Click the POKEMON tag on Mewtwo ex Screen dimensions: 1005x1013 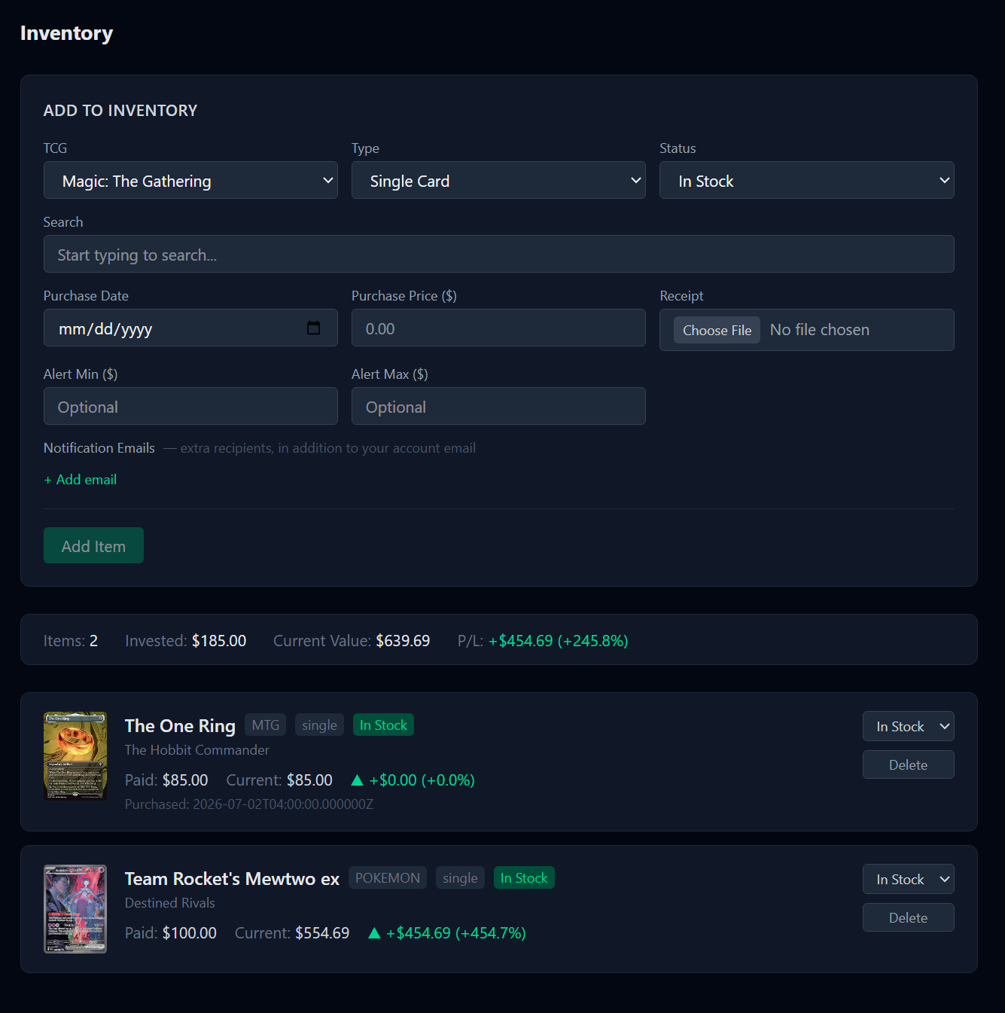387,877
